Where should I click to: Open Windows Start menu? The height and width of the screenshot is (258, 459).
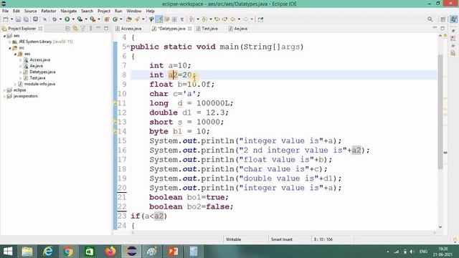[8, 252]
